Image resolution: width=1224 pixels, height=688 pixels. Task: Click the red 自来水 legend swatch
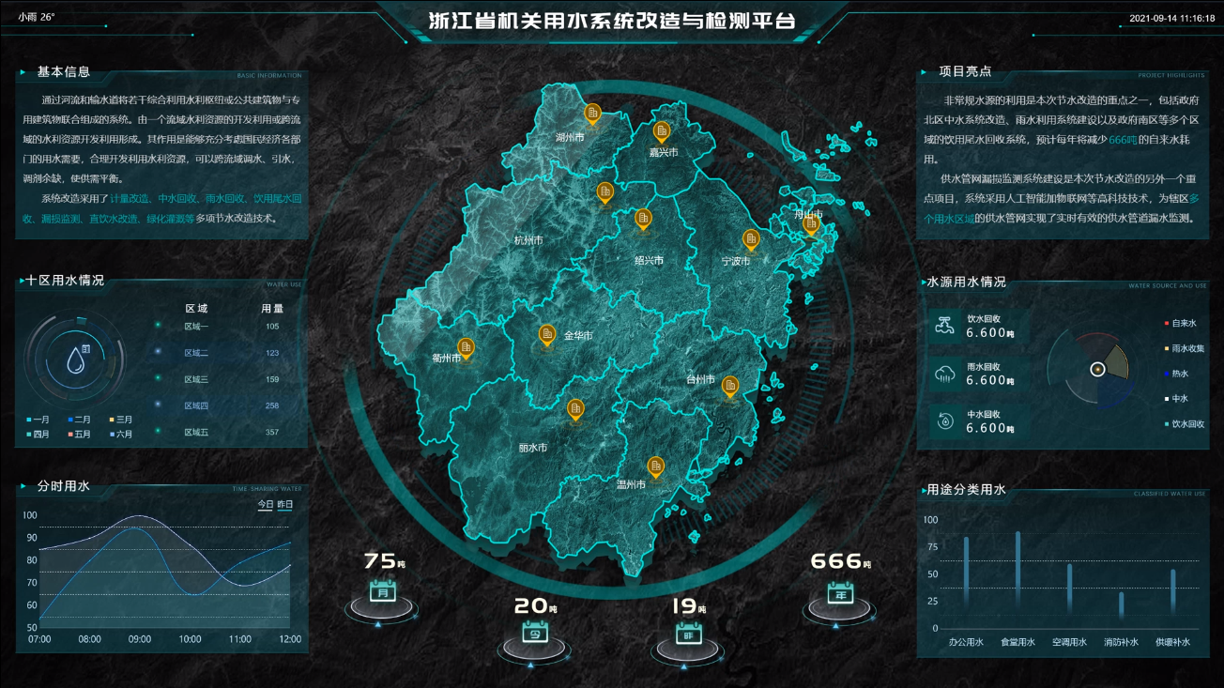click(x=1167, y=323)
